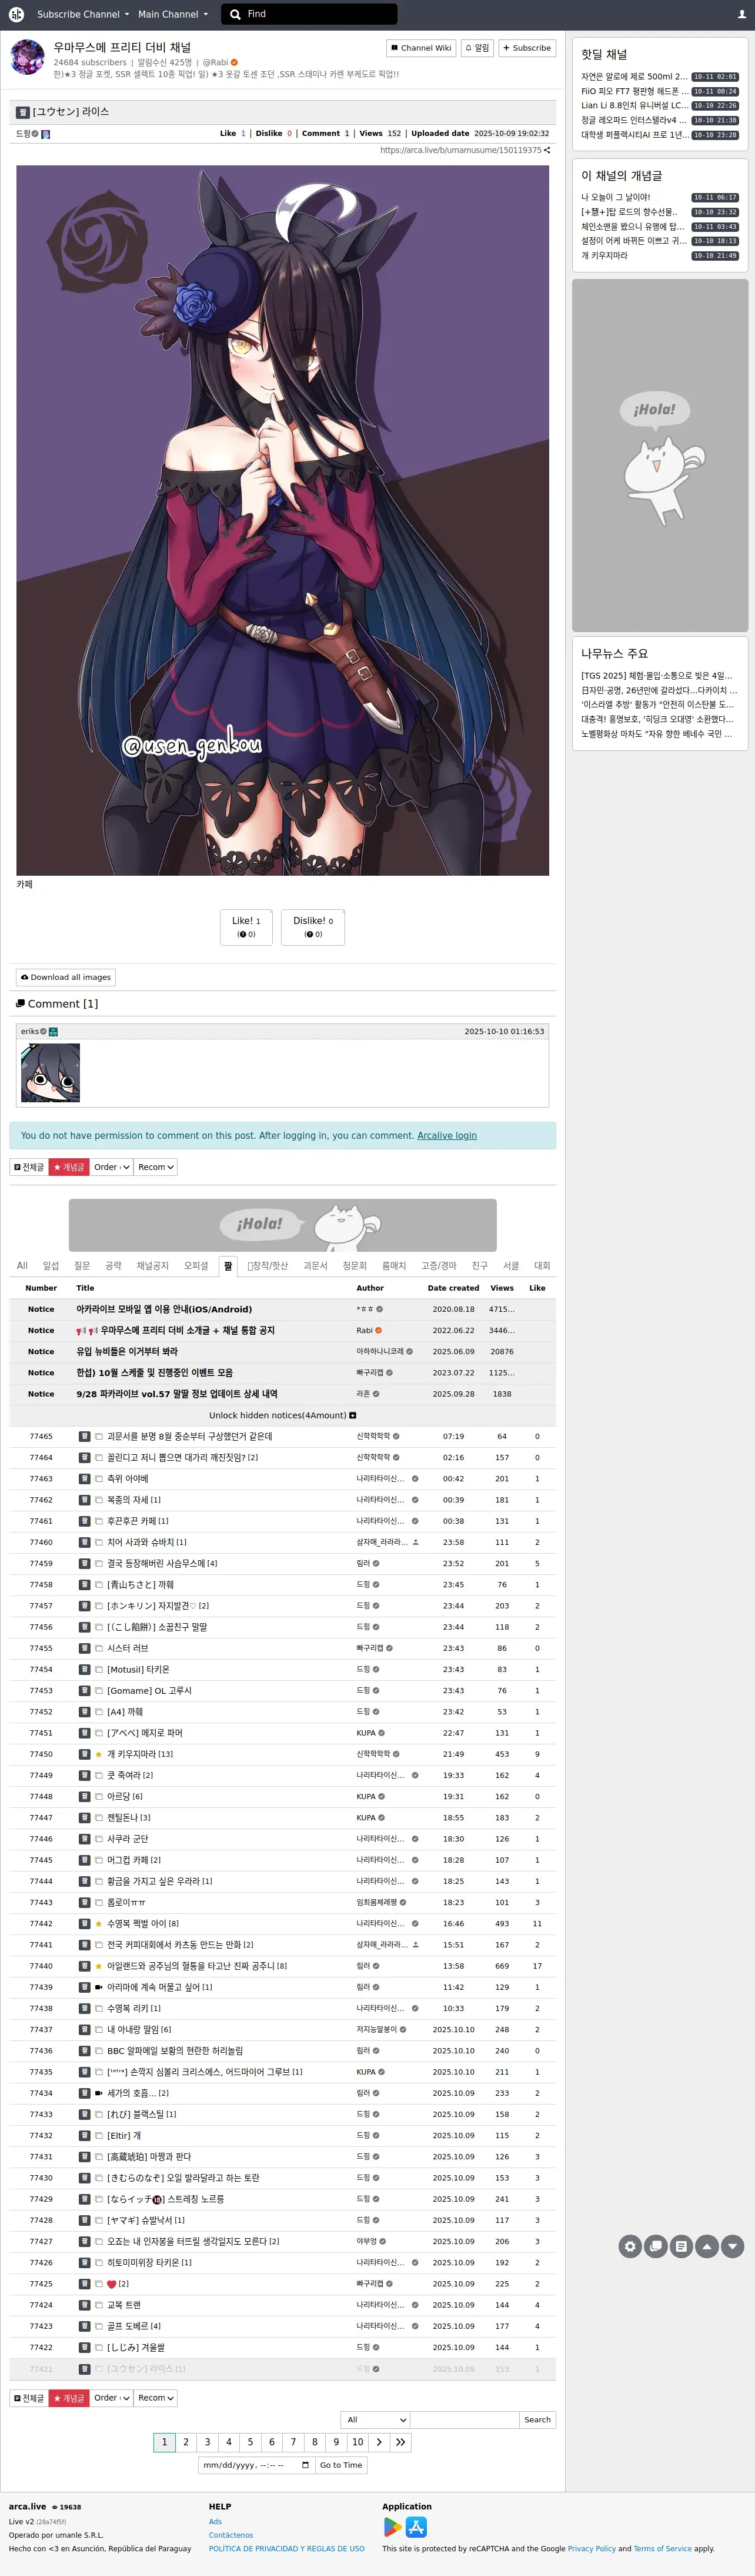Open notice 유입 뉴비들은 이거부터 봐라
The height and width of the screenshot is (2576, 755).
(127, 1351)
